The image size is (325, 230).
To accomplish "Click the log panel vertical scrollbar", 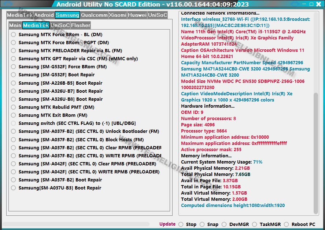I will coord(316,153).
